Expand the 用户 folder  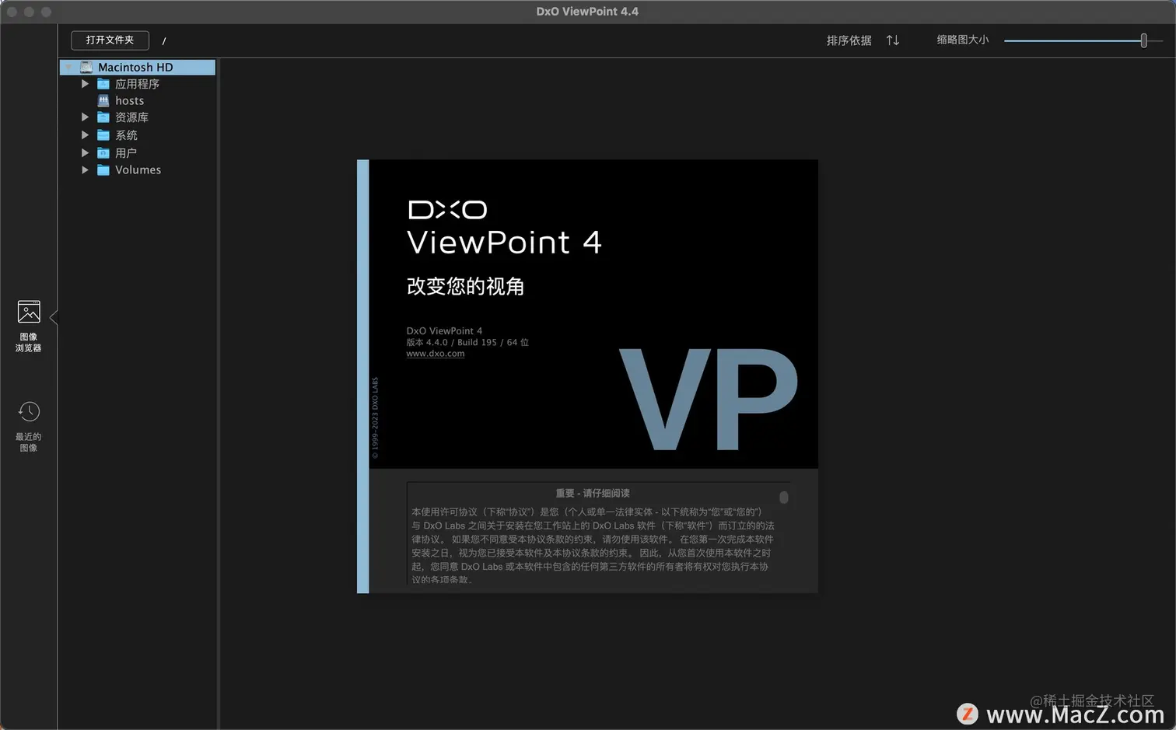(x=85, y=152)
